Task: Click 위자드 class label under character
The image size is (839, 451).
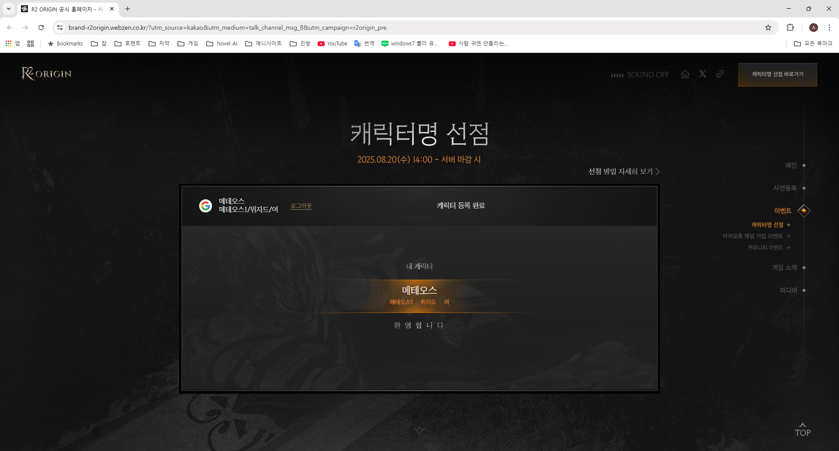Action: [x=428, y=302]
